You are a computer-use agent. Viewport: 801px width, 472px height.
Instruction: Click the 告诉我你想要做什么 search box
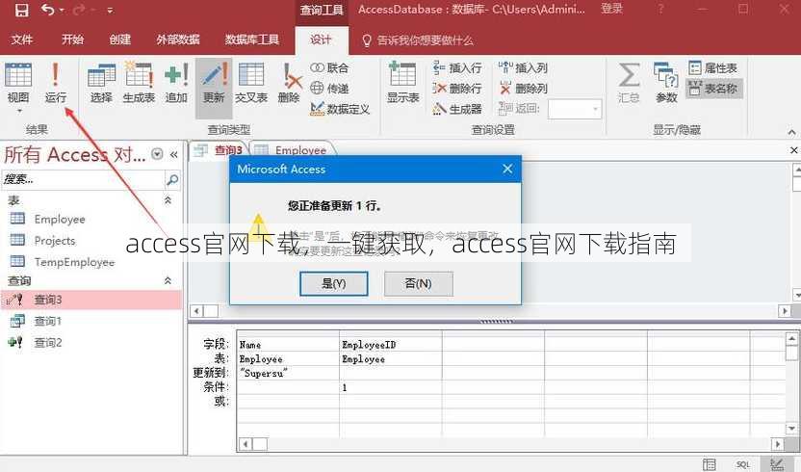click(418, 40)
